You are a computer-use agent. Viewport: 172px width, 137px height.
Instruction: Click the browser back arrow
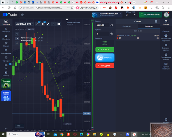coord(3,8)
